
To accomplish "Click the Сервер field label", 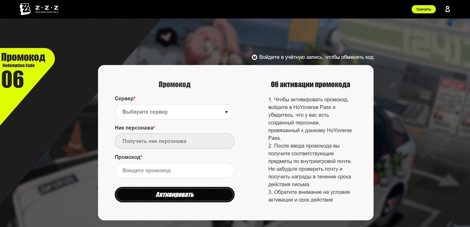I will pos(125,98).
